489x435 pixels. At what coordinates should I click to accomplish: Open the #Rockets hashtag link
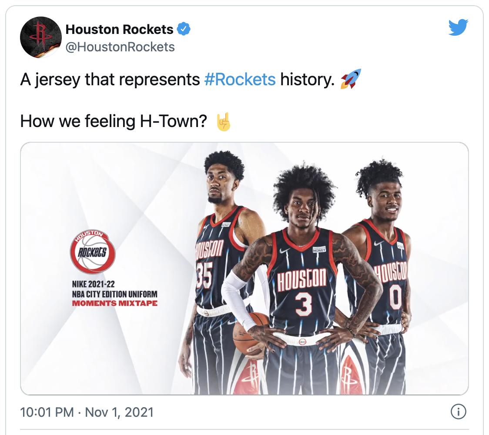click(240, 79)
